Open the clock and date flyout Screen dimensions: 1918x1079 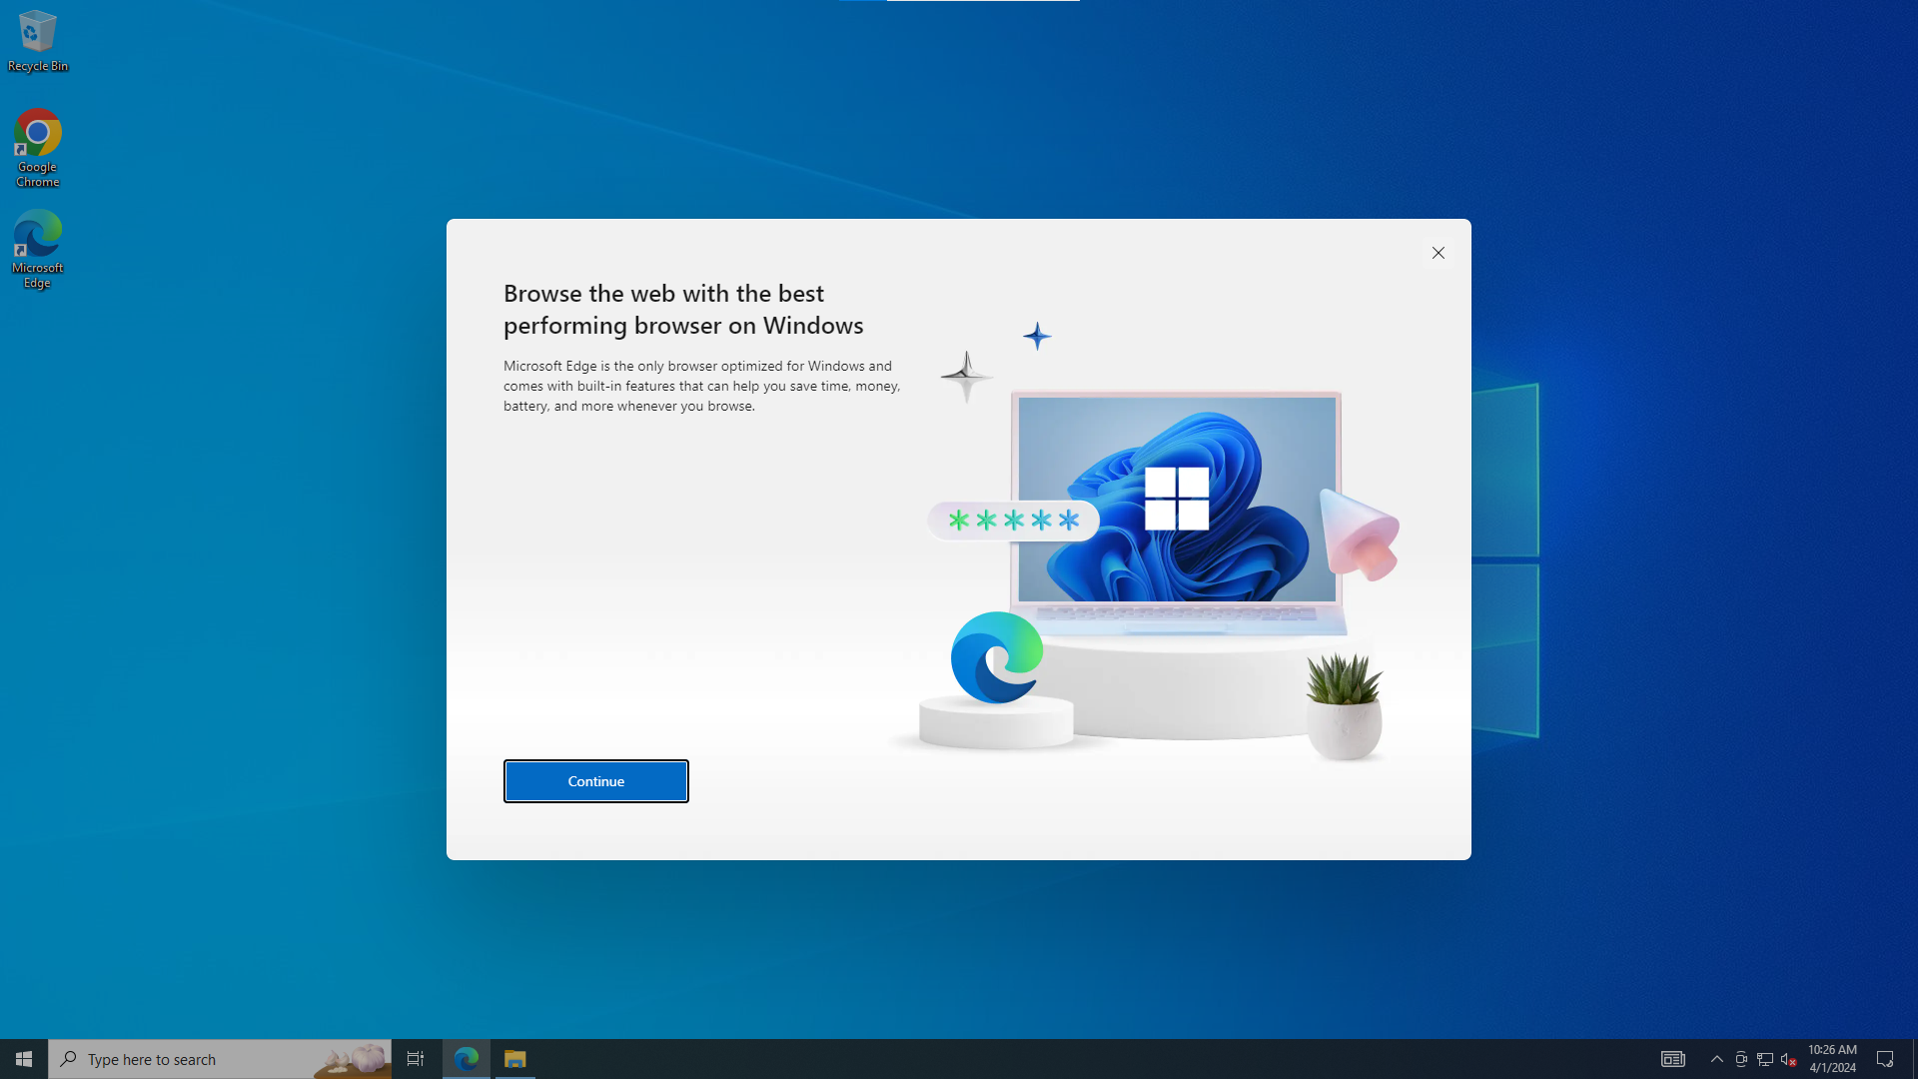click(1832, 1059)
